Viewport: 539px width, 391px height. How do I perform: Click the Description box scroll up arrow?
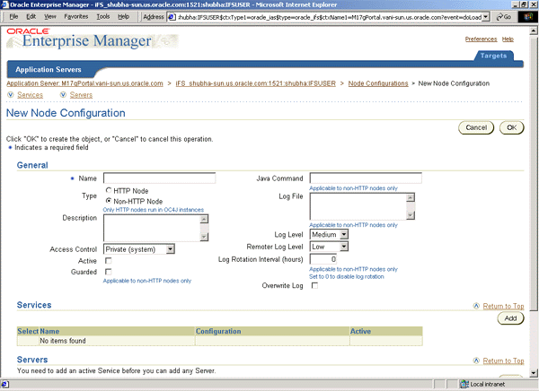[x=204, y=219]
